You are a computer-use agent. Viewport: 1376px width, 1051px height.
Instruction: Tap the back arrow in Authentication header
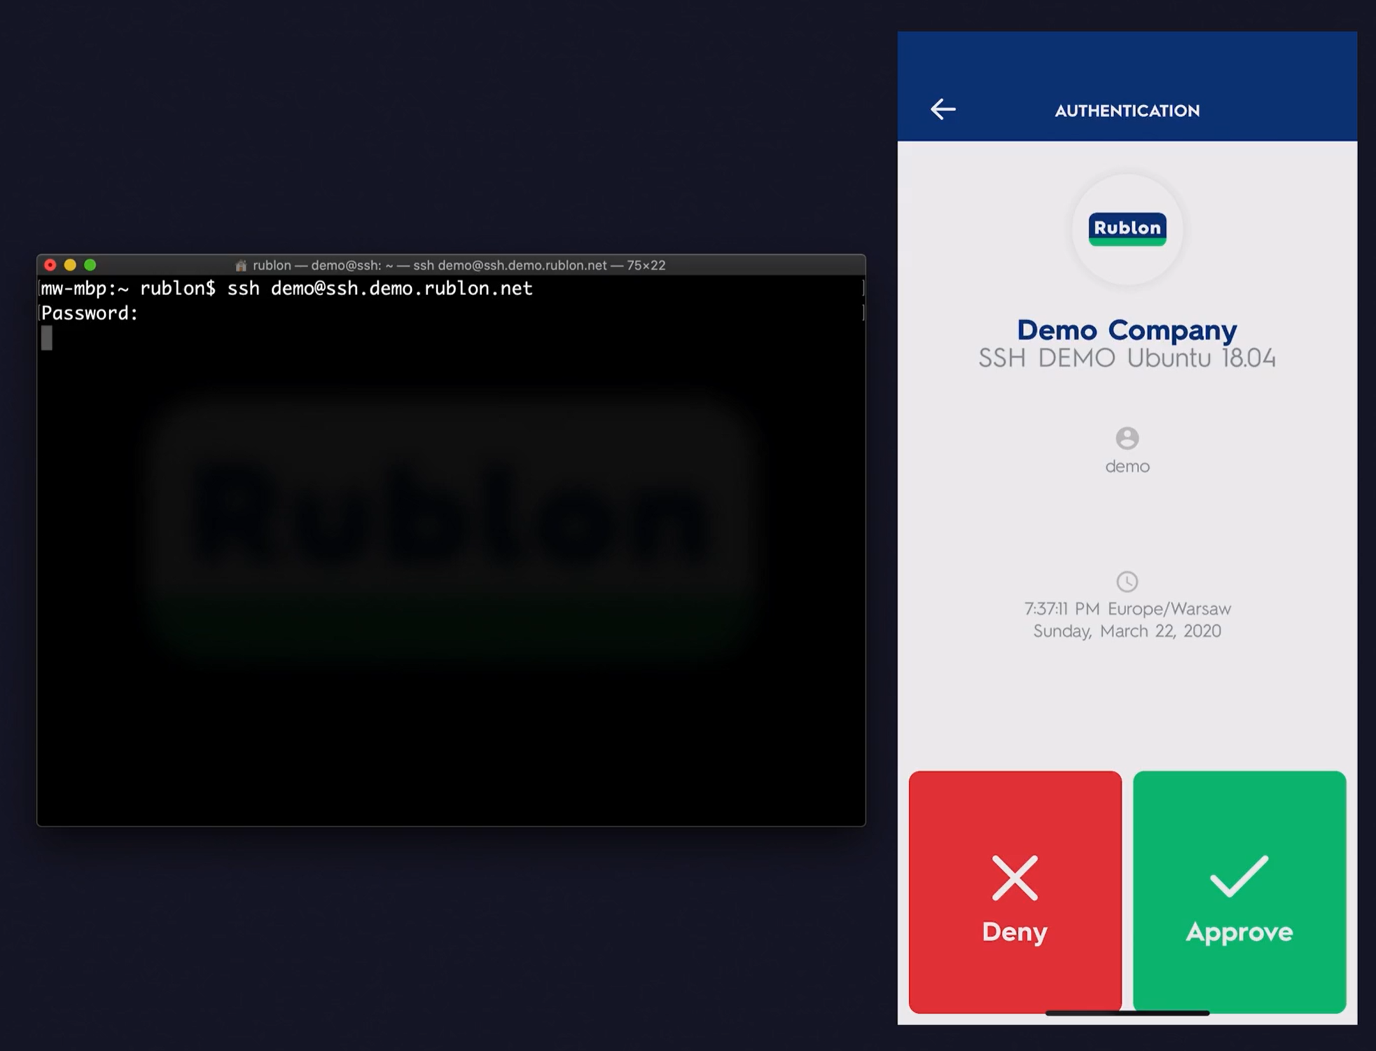click(x=943, y=109)
